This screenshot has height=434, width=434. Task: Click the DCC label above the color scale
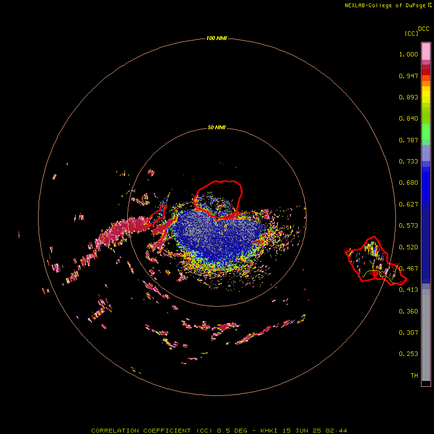click(x=423, y=29)
